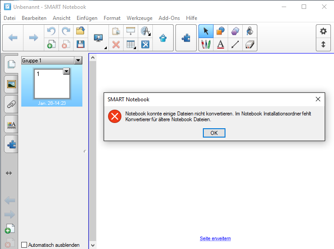Open the Attachments paperclip tab
This screenshot has height=249, width=334.
pos(11,104)
